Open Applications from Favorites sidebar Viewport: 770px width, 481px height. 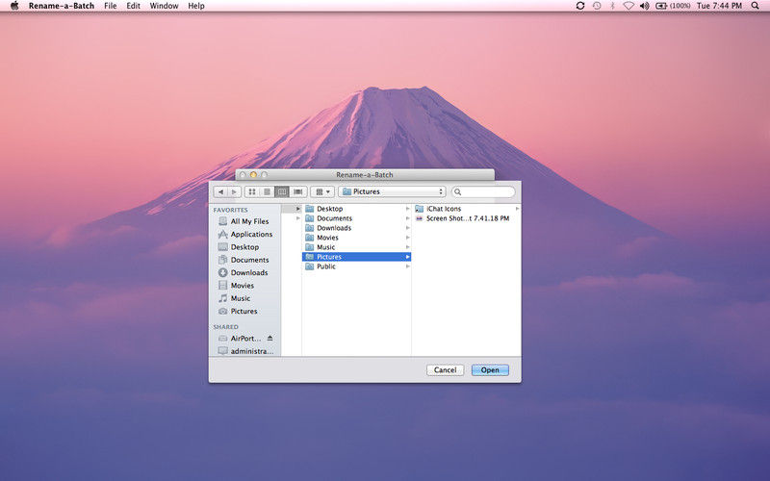click(x=250, y=234)
